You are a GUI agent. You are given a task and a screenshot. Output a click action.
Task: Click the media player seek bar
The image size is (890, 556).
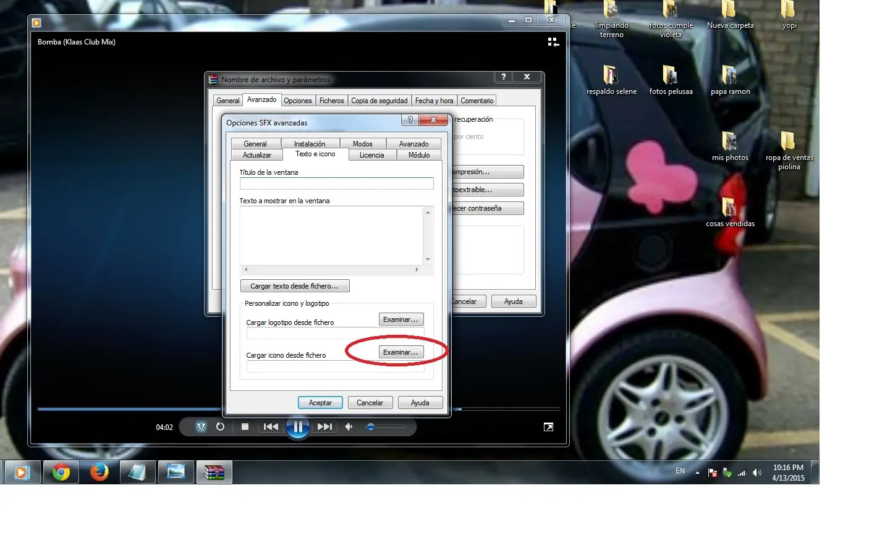click(x=298, y=409)
